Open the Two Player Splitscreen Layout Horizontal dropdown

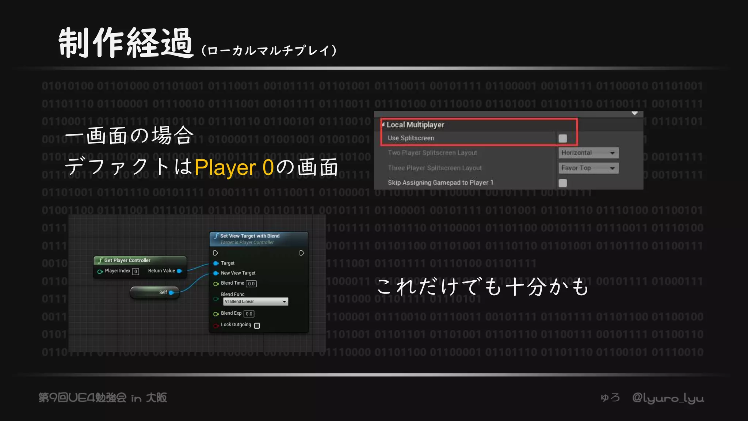pyautogui.click(x=588, y=153)
